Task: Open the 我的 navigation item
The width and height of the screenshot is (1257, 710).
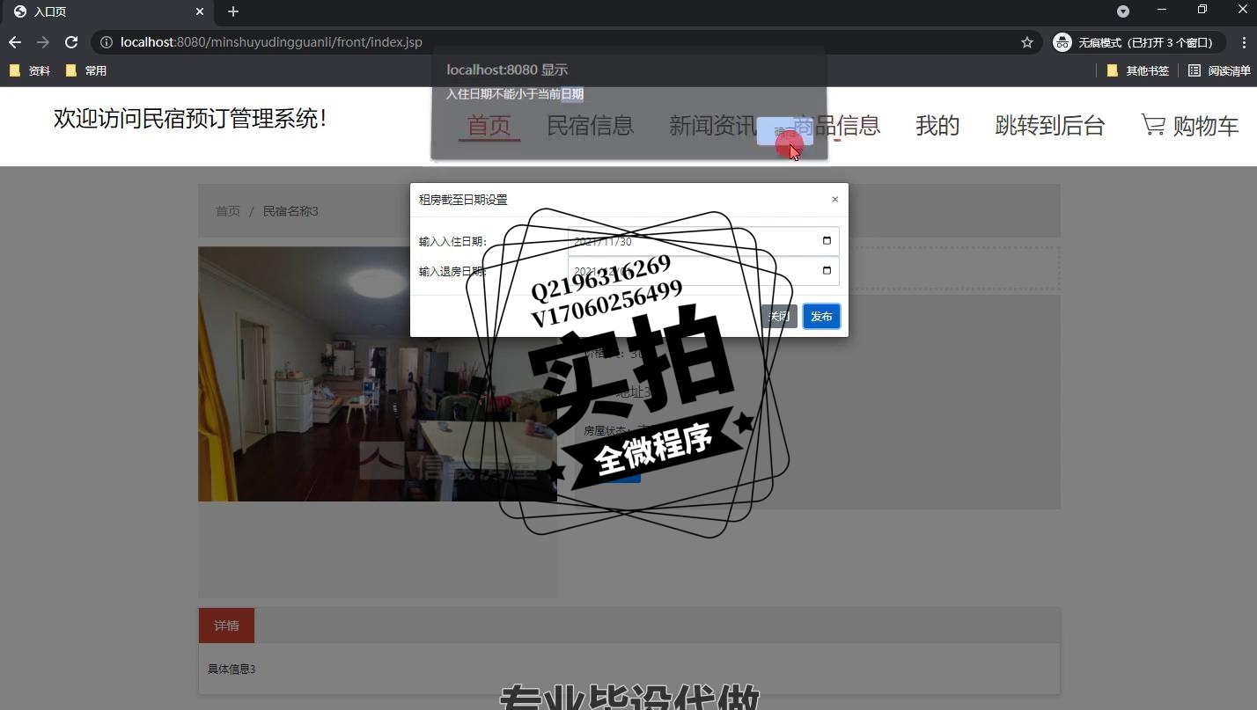Action: (x=937, y=126)
